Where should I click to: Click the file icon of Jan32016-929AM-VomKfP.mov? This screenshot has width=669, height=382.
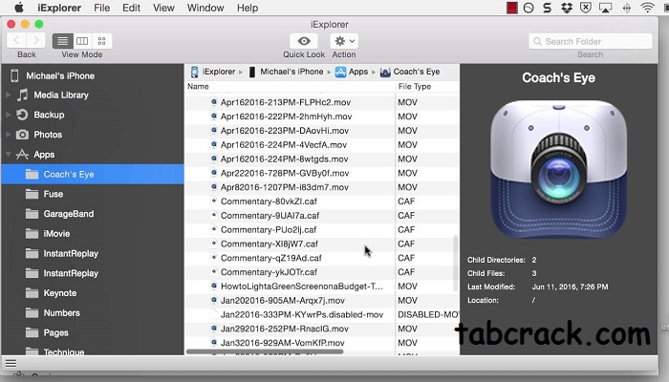(x=214, y=342)
